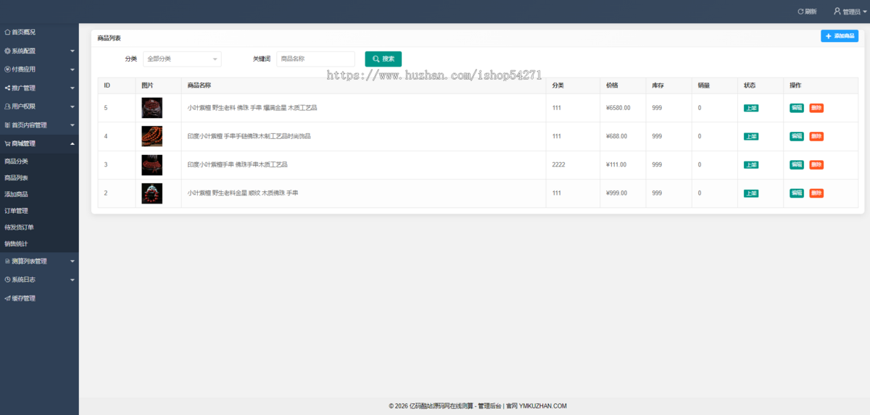
Task: Click the thumbnail image of product 5
Action: (152, 108)
